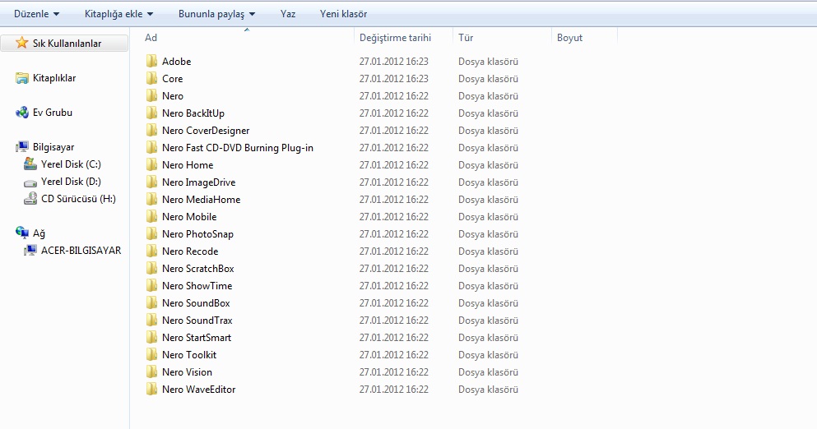Screen dimensions: 817x429
Task: Select the Nero StartSmart folder name
Action: tap(197, 338)
